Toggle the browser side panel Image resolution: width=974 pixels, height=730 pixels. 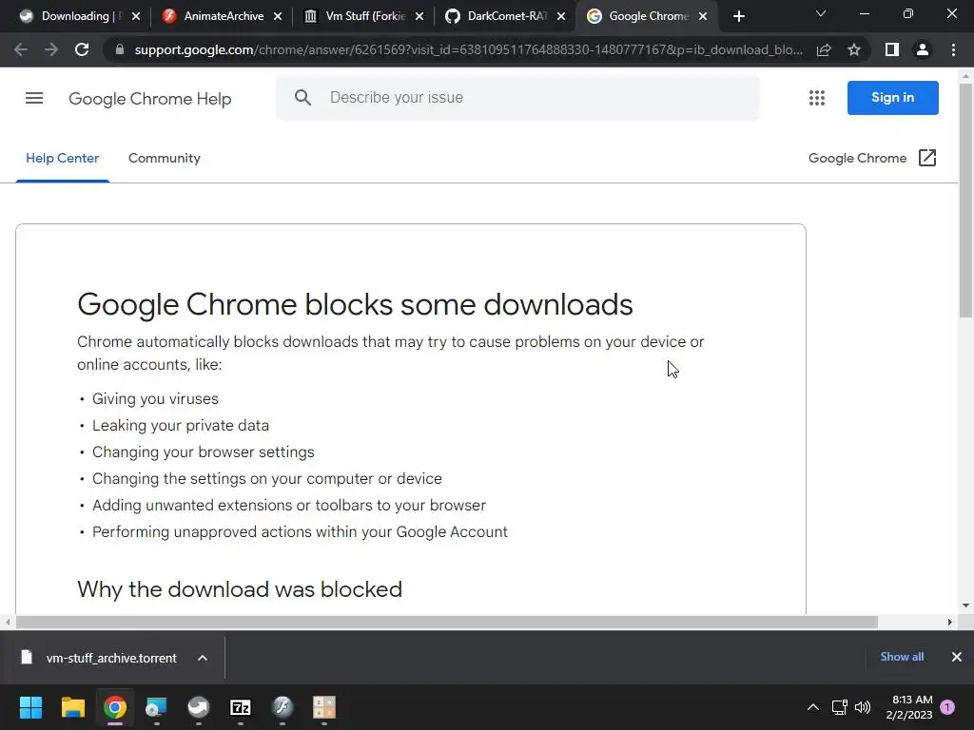pos(892,49)
